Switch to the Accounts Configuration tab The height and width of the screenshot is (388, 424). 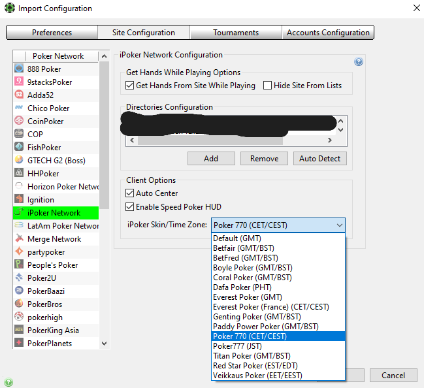click(x=328, y=33)
